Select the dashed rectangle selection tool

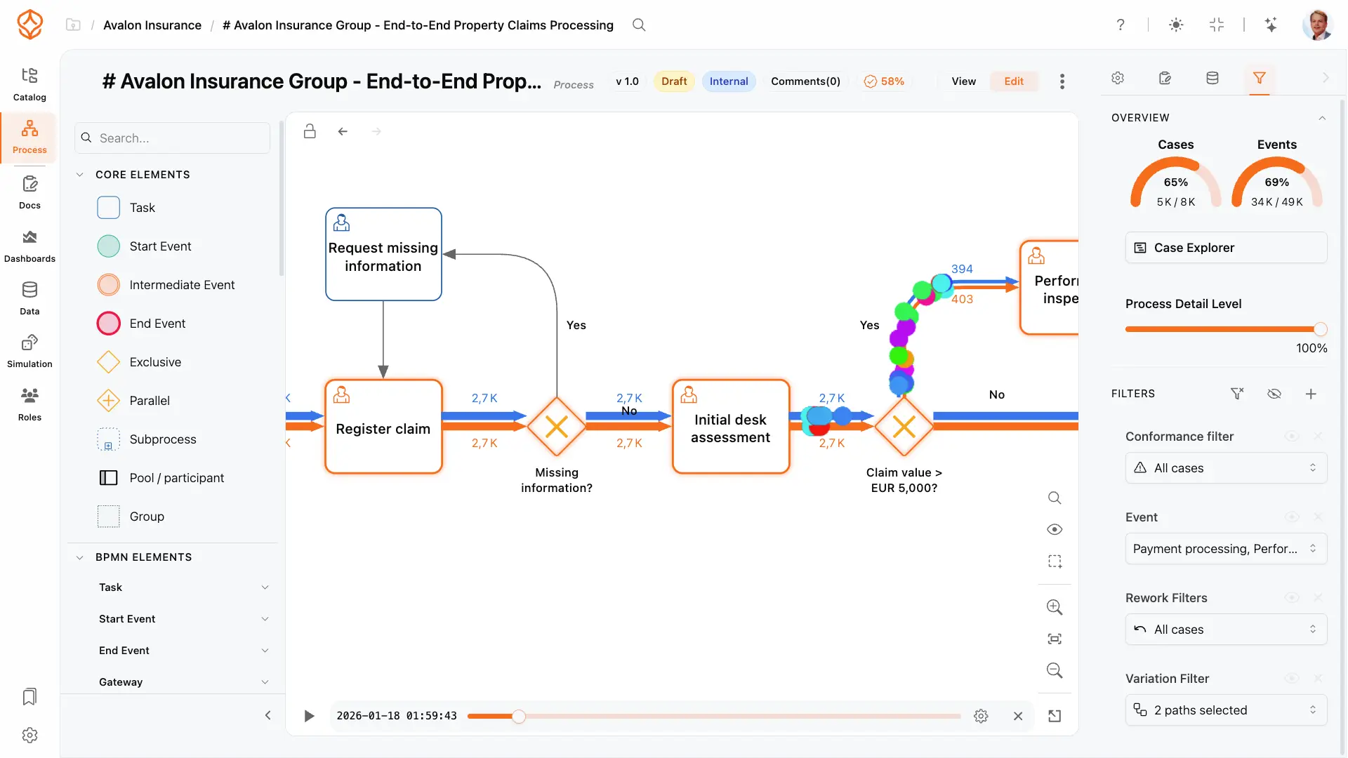click(1055, 561)
